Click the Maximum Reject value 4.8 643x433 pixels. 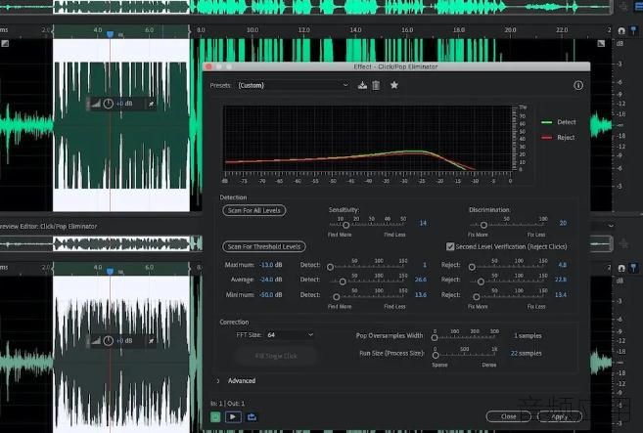point(562,265)
